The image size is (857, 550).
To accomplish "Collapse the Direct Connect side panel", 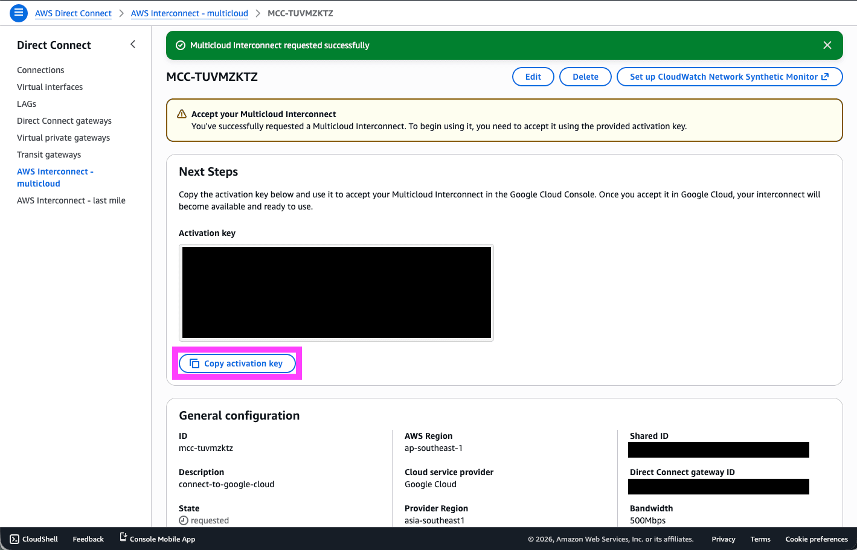I will (x=133, y=44).
